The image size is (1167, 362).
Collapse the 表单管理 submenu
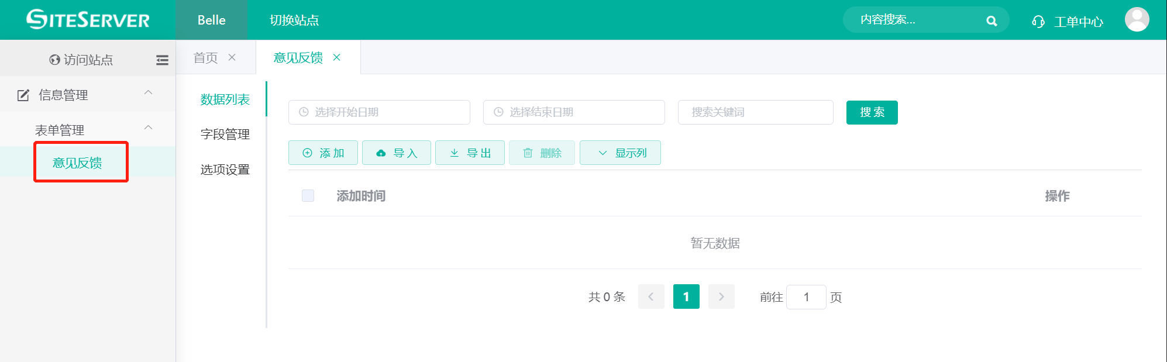149,128
